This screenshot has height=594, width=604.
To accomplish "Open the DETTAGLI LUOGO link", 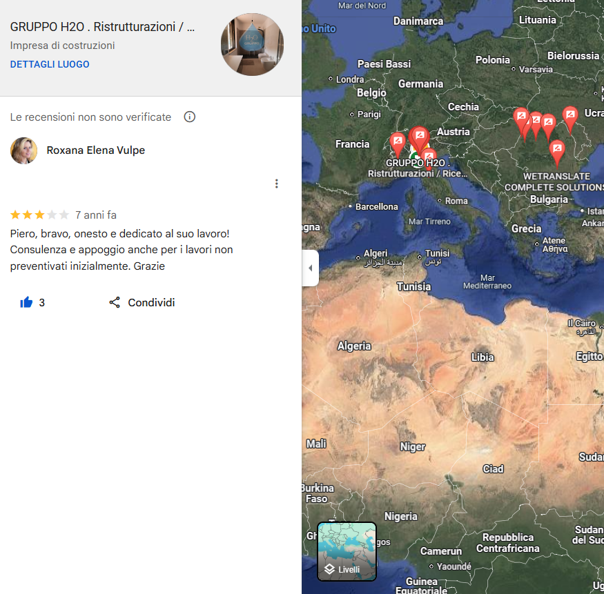I will pyautogui.click(x=50, y=64).
